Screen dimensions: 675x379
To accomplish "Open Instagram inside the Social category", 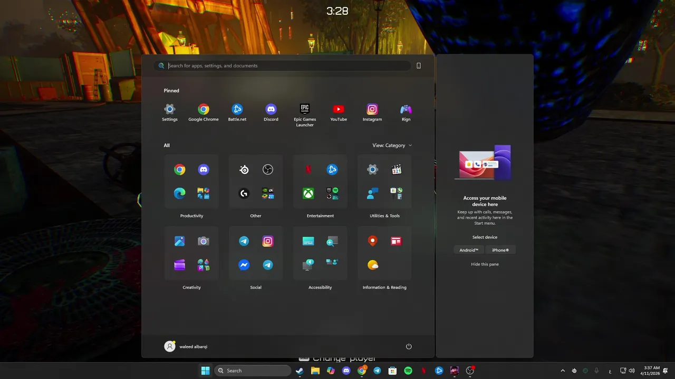I will [x=268, y=241].
